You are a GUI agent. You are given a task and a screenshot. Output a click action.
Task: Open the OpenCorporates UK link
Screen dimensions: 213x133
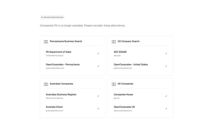[x=140, y=109]
